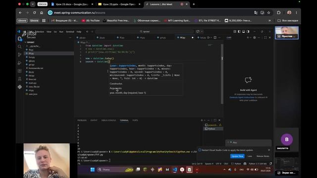
Task: Maximize the terminal panel size
Action: pos(215,120)
